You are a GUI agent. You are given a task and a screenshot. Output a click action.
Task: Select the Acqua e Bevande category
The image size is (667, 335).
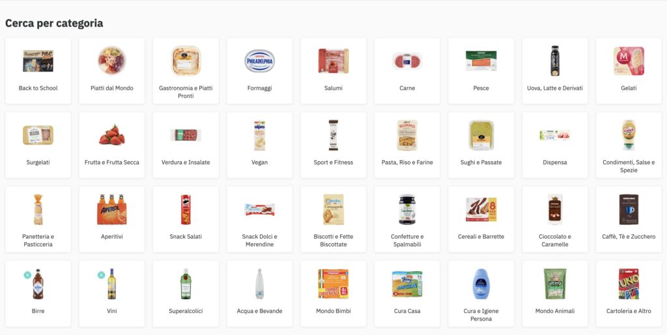[x=259, y=293]
